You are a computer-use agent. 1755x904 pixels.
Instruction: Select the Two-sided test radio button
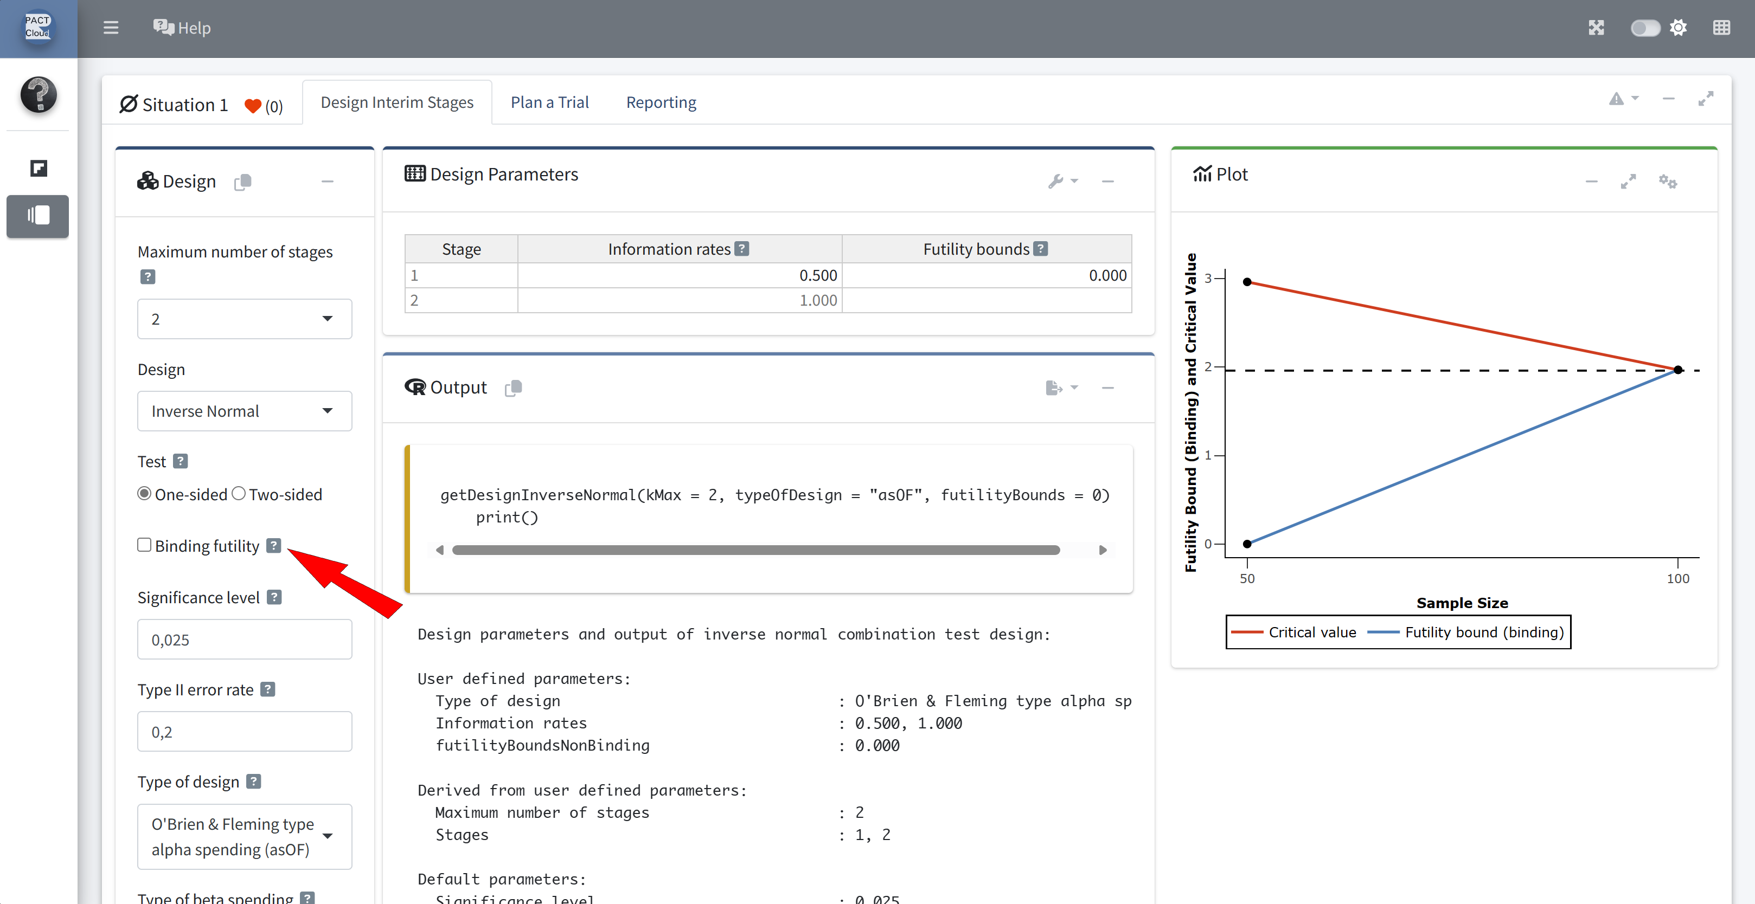pos(239,494)
